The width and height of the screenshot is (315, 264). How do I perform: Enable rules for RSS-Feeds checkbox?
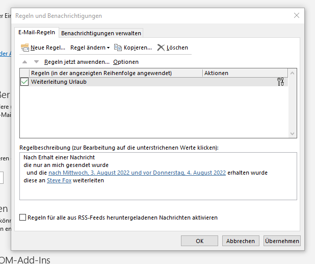click(x=23, y=218)
